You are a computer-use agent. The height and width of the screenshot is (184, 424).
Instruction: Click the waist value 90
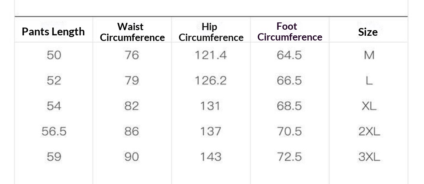pyautogui.click(x=132, y=157)
